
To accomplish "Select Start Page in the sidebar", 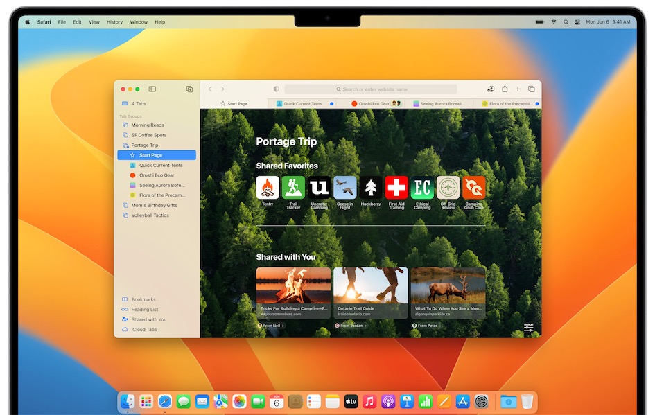I will click(x=157, y=155).
